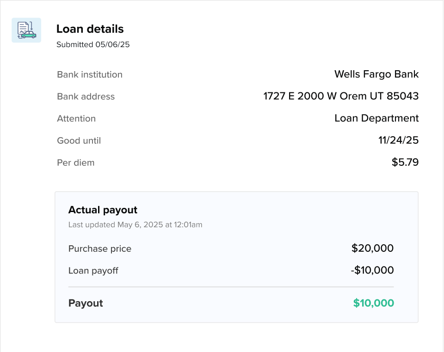Select the Bank institution label
This screenshot has width=444, height=352.
coord(89,74)
